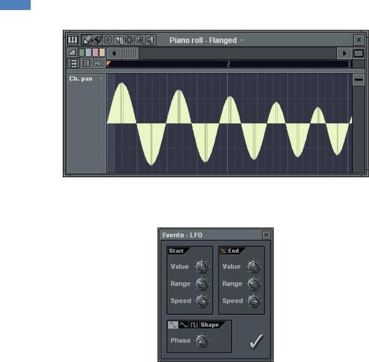Choose the pink note color
This screenshot has width=369, height=362.
[x=95, y=52]
